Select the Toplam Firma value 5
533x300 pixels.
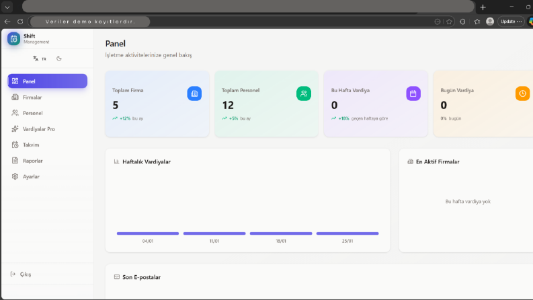point(116,106)
